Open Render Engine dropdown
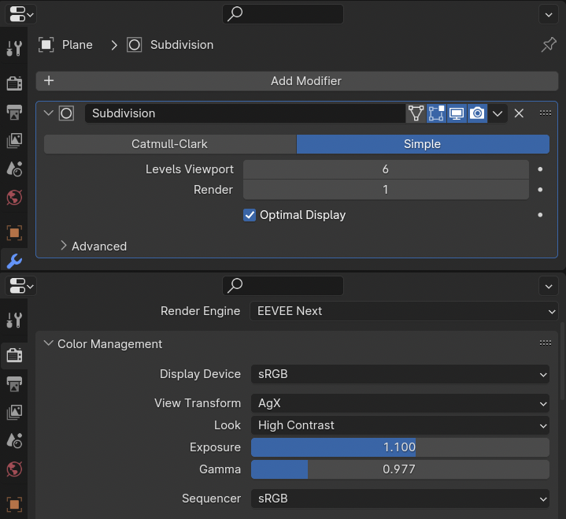The image size is (566, 519). point(404,311)
